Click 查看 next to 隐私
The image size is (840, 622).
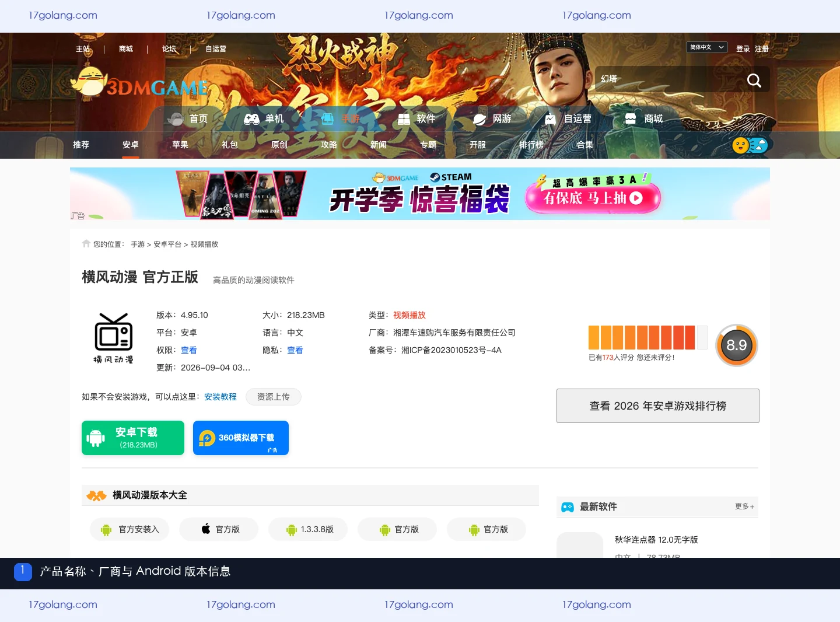click(295, 350)
